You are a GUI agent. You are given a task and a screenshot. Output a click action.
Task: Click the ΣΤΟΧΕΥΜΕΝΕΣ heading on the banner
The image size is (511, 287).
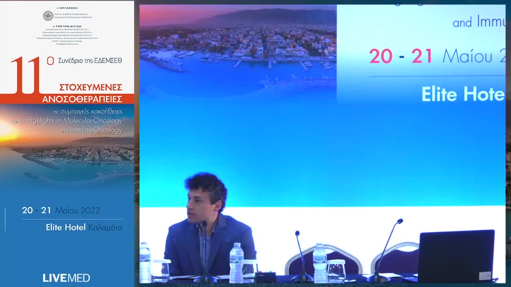[x=91, y=87]
